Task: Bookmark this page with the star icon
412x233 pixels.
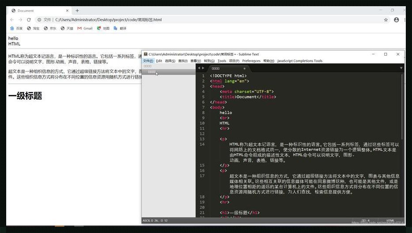Action: click(386, 20)
